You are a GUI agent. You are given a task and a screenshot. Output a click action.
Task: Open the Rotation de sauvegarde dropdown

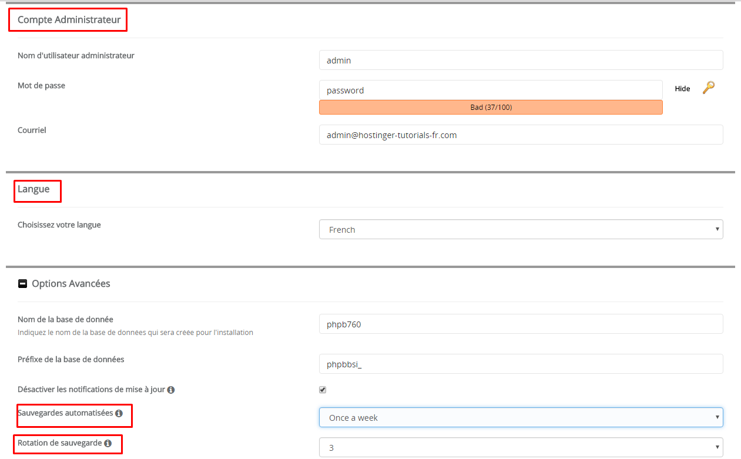521,447
